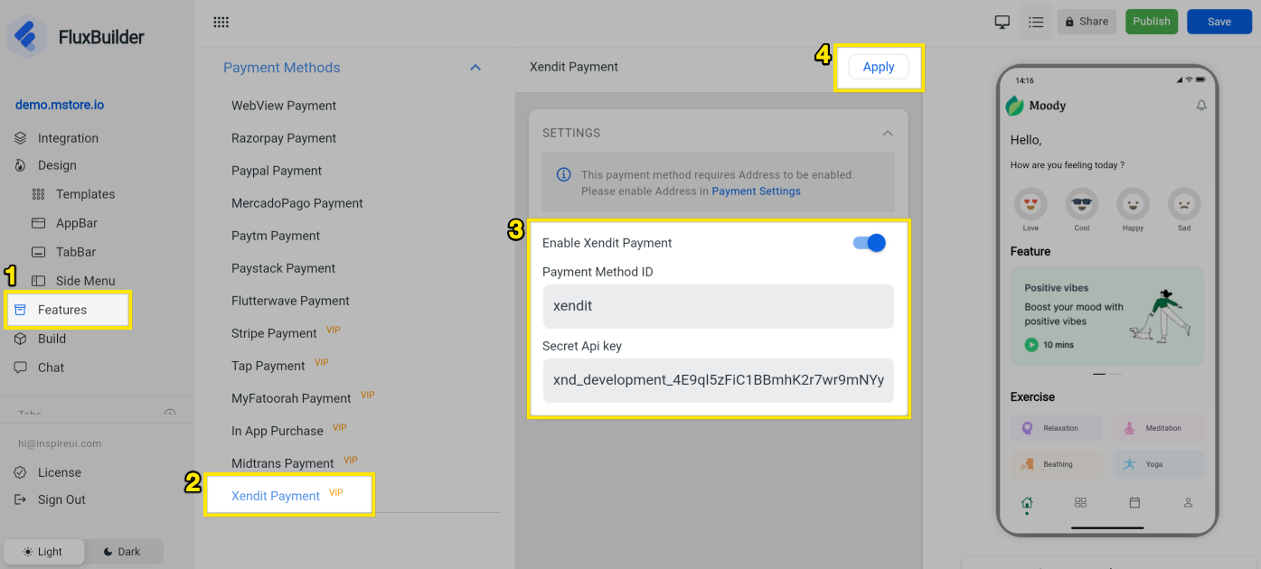Viewport: 1261px width, 569px height.
Task: Click the Apply button
Action: click(x=879, y=67)
